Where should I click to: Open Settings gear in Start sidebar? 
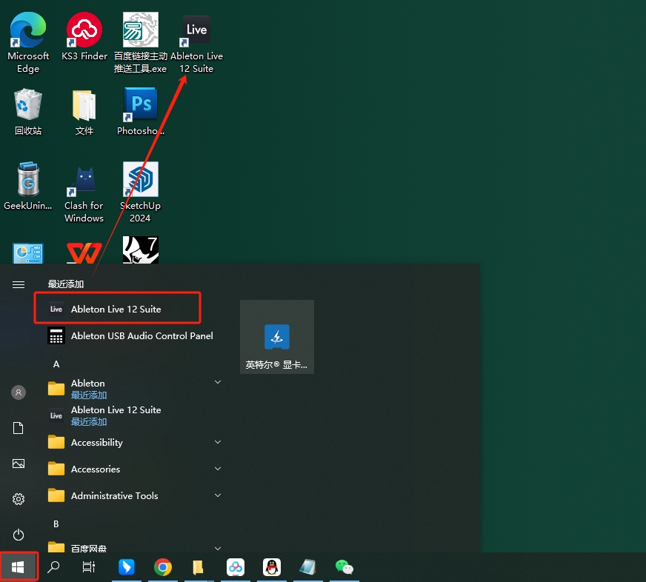pyautogui.click(x=19, y=499)
